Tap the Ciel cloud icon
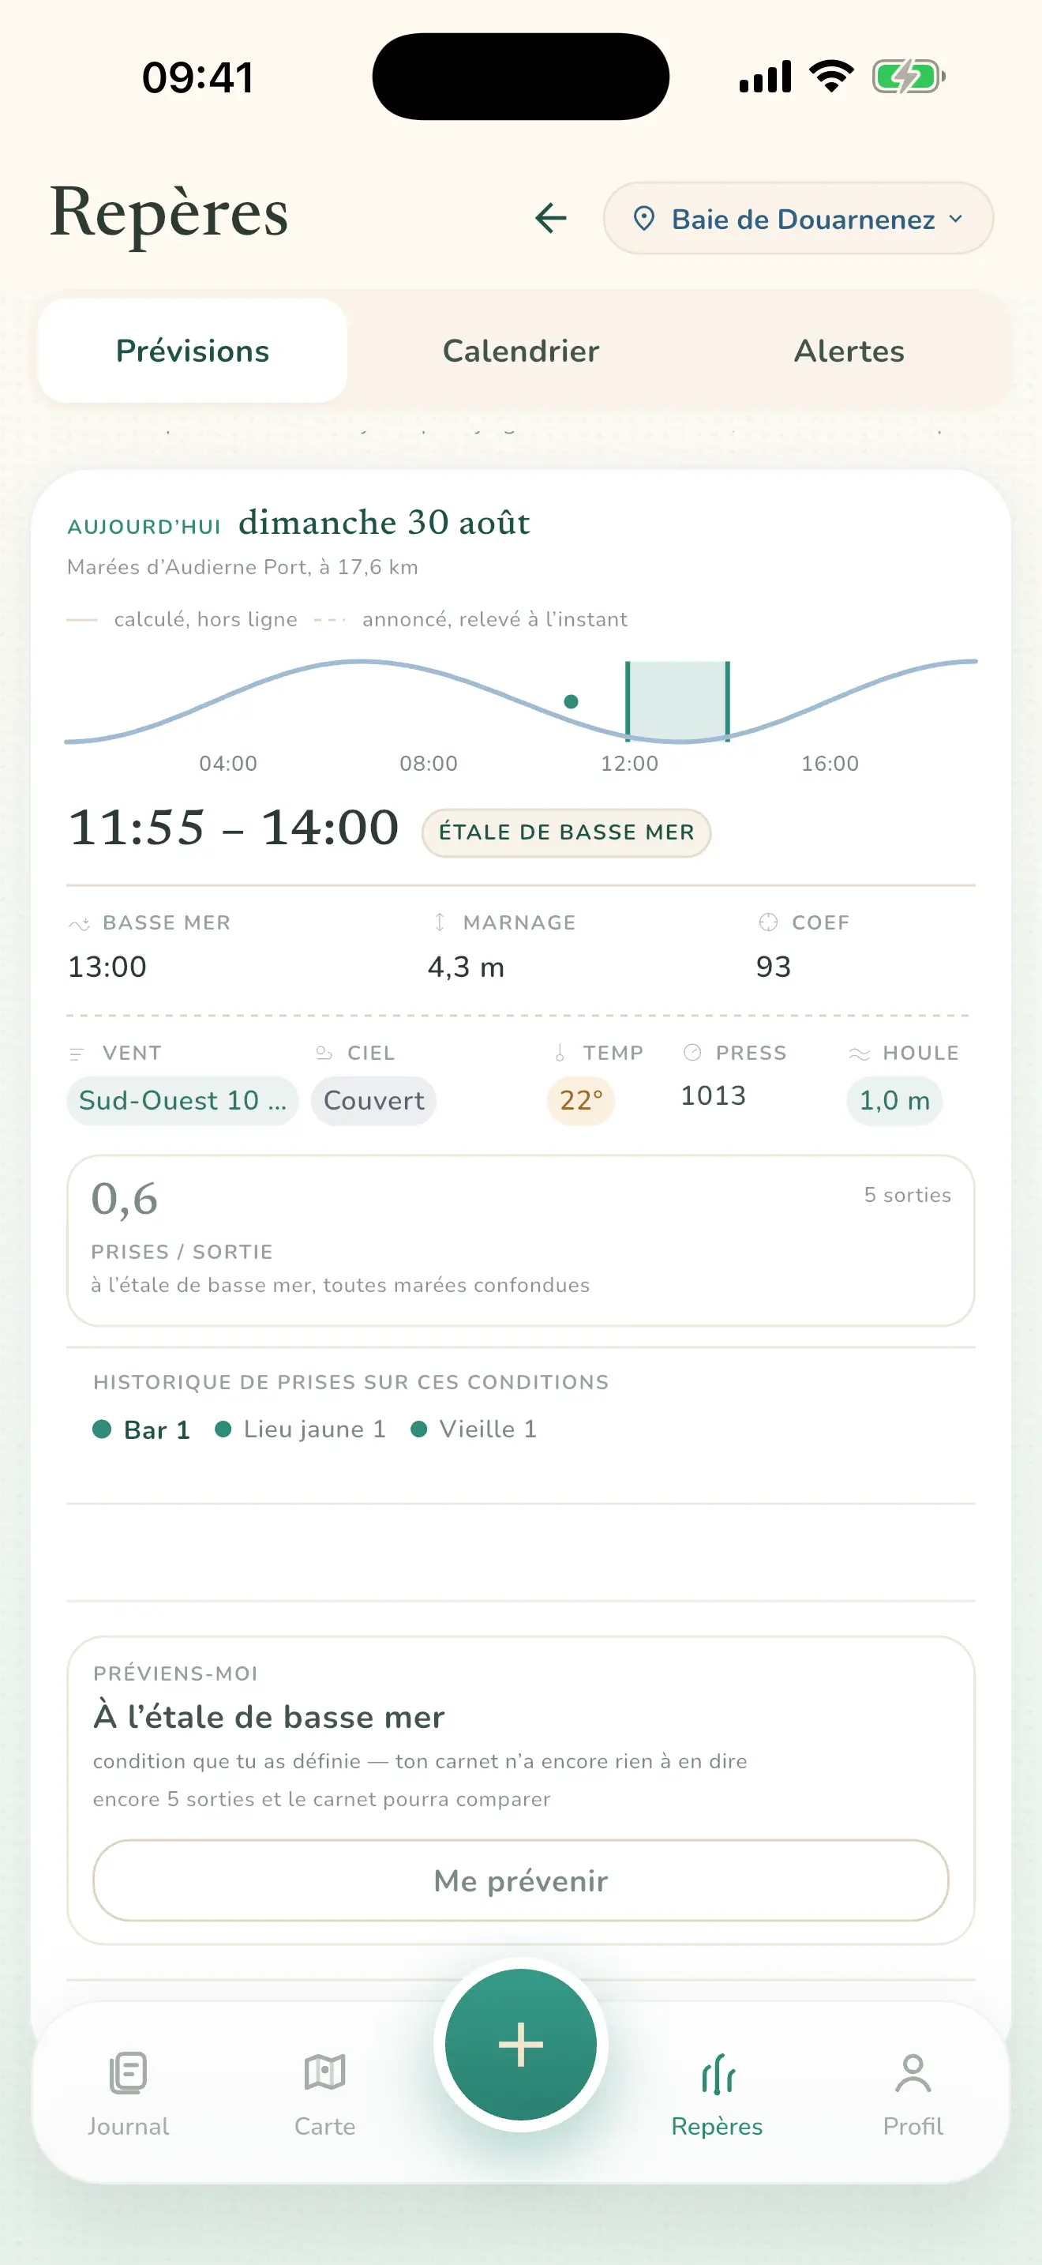Screen dimensions: 1042x2265 (324, 1053)
